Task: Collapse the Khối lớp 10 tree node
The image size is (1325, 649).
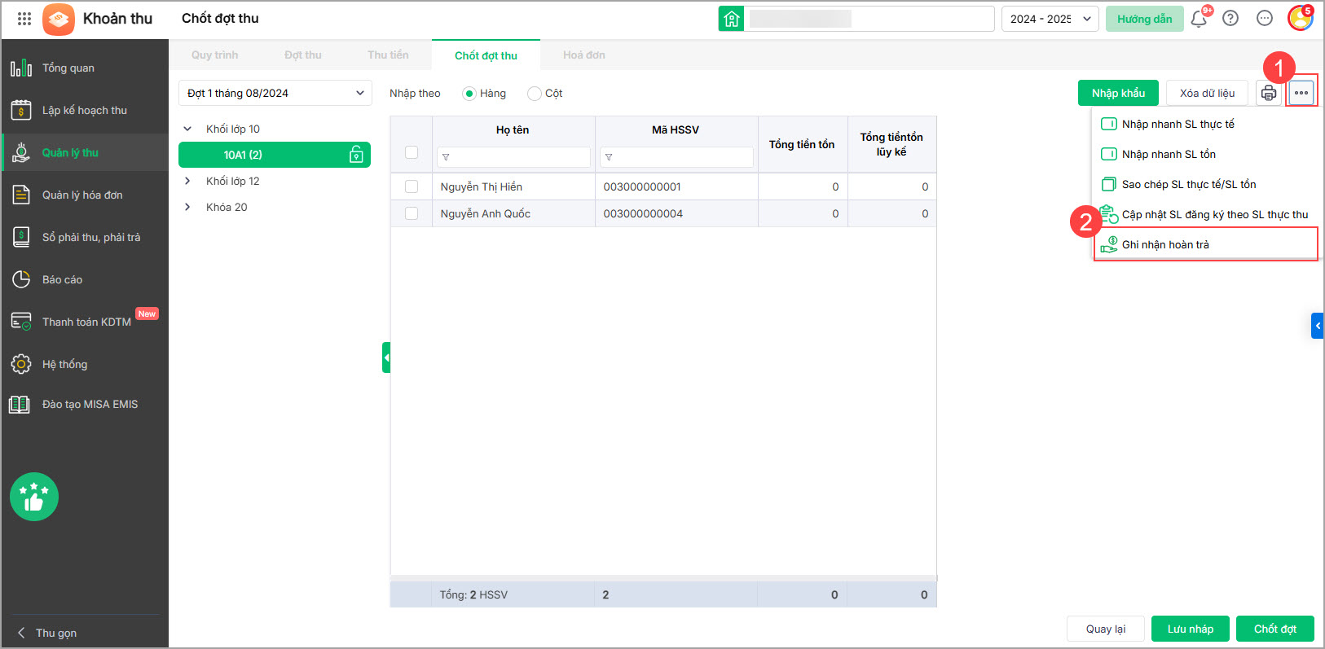Action: click(187, 129)
